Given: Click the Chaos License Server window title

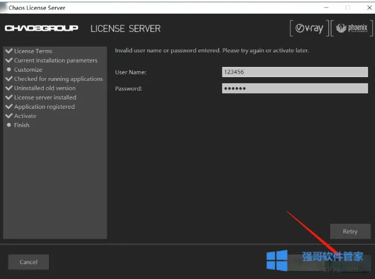Looking at the screenshot, I should 37,7.
